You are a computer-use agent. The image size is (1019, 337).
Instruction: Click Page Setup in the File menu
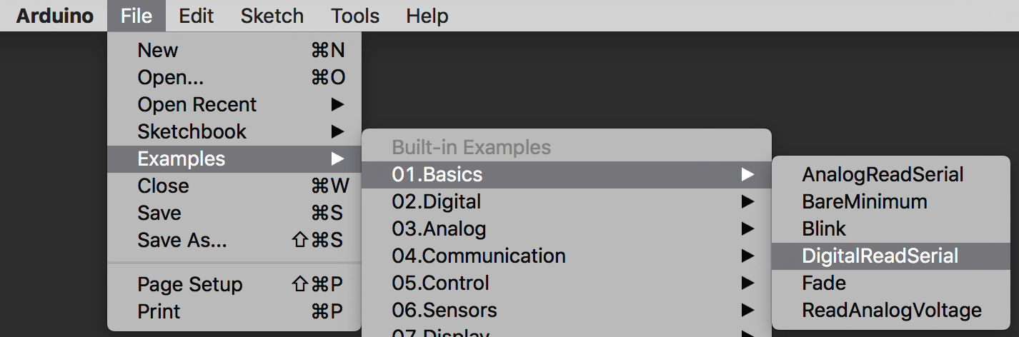pyautogui.click(x=190, y=285)
